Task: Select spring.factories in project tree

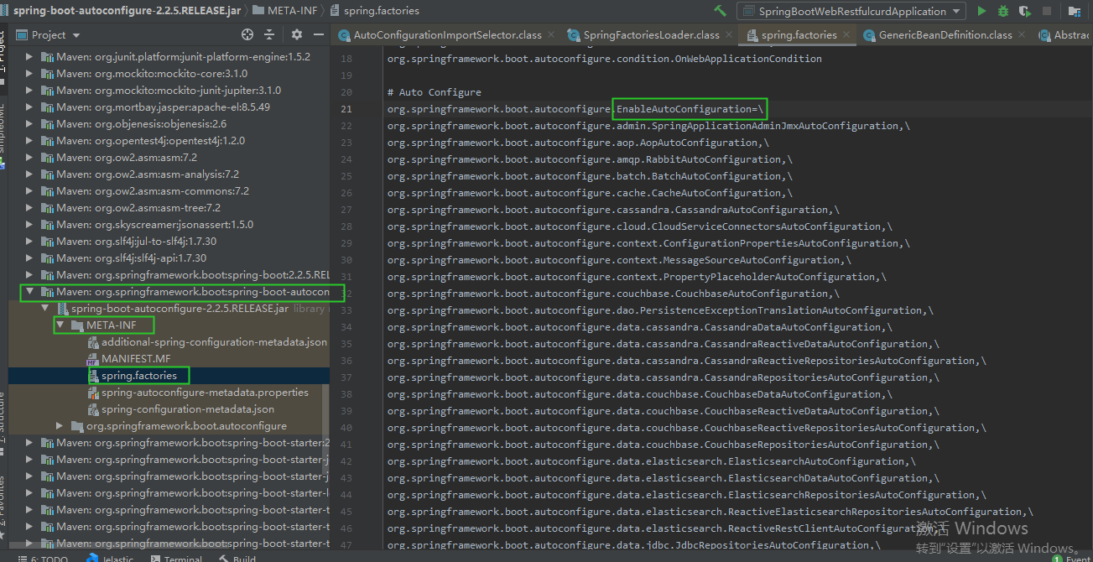Action: [139, 376]
